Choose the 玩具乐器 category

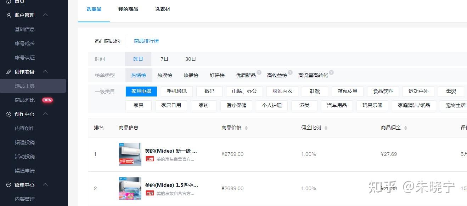point(372,105)
